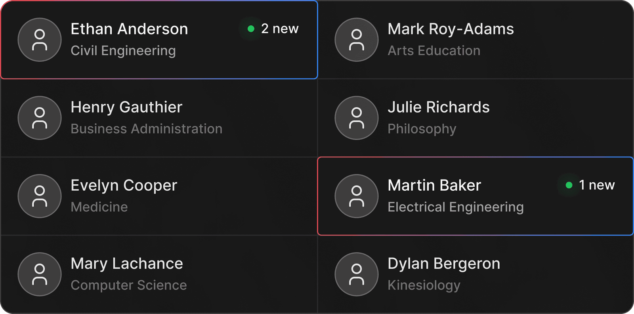Screen dimensions: 634x314
Task: Select the Ethan Anderson name
Action: point(129,29)
